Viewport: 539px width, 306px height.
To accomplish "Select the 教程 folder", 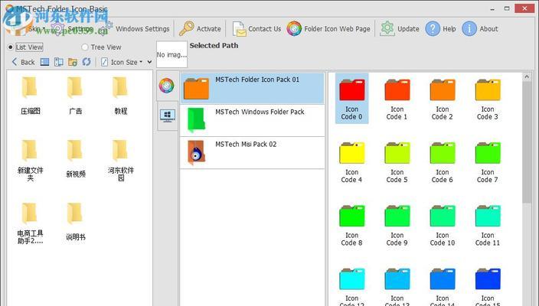I will click(x=120, y=96).
